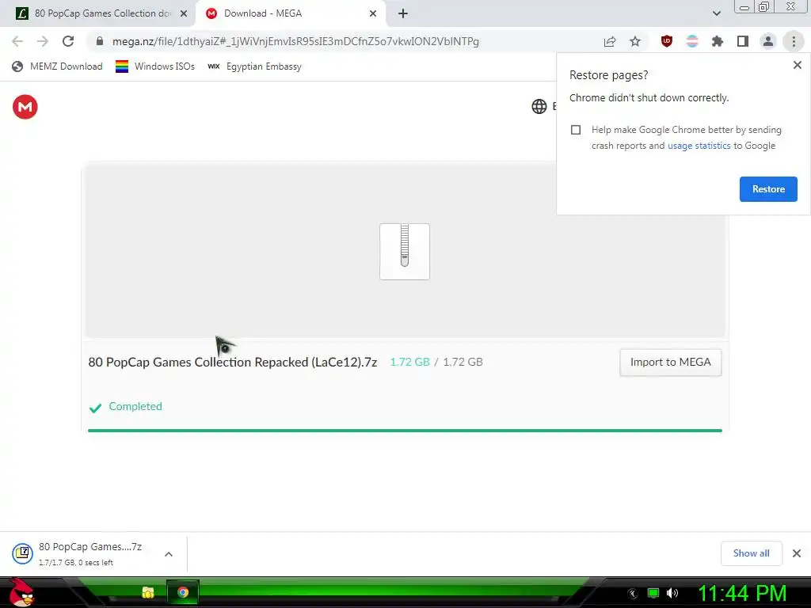Click the Completed status text

point(135,406)
